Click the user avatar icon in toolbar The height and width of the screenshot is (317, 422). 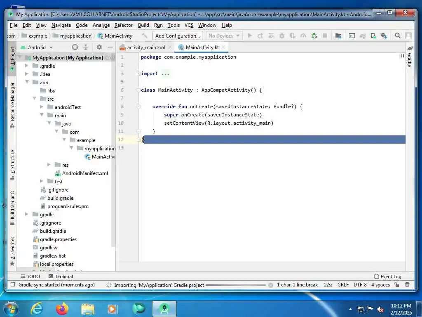pos(408,35)
